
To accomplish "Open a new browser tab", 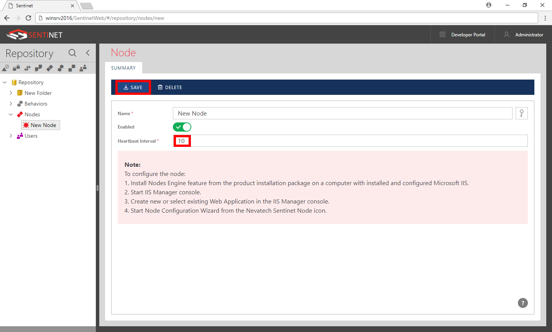I will point(87,6).
